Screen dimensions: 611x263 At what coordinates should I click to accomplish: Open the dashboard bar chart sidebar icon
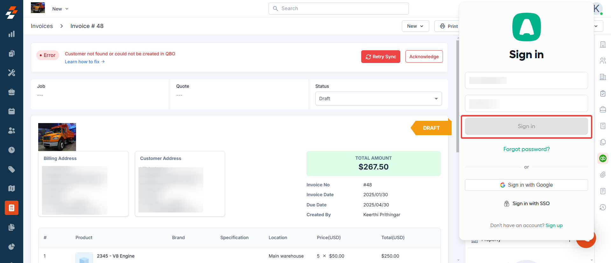coord(11,34)
